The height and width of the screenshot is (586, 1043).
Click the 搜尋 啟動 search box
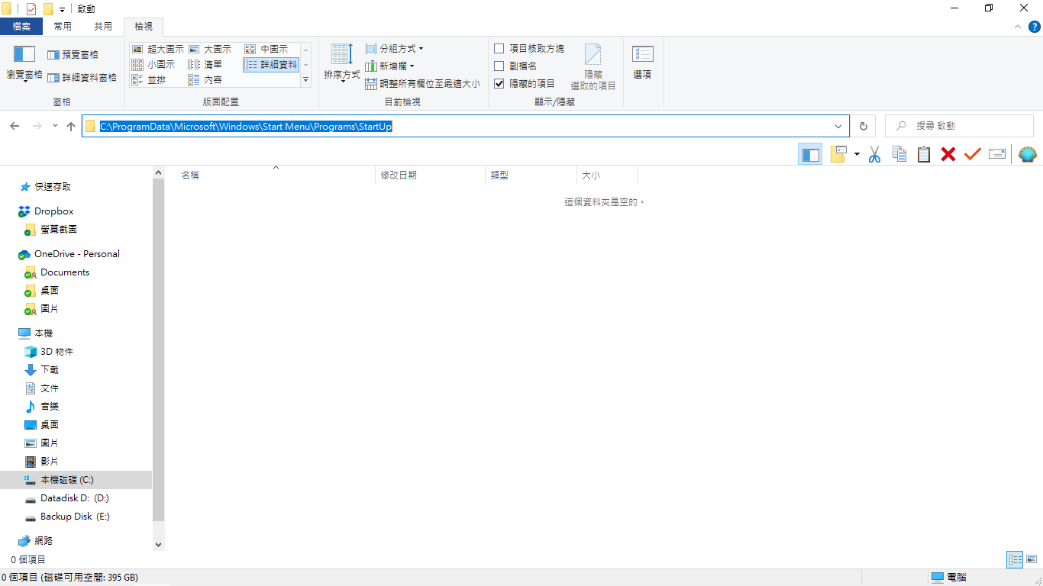point(959,126)
